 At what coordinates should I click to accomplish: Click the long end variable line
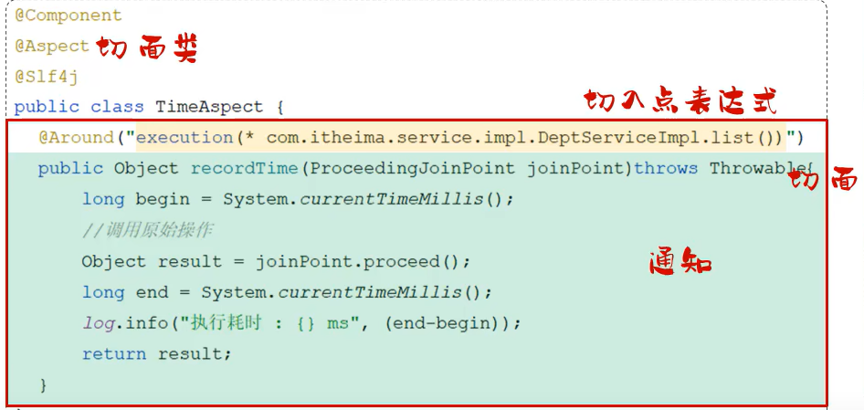coord(287,291)
